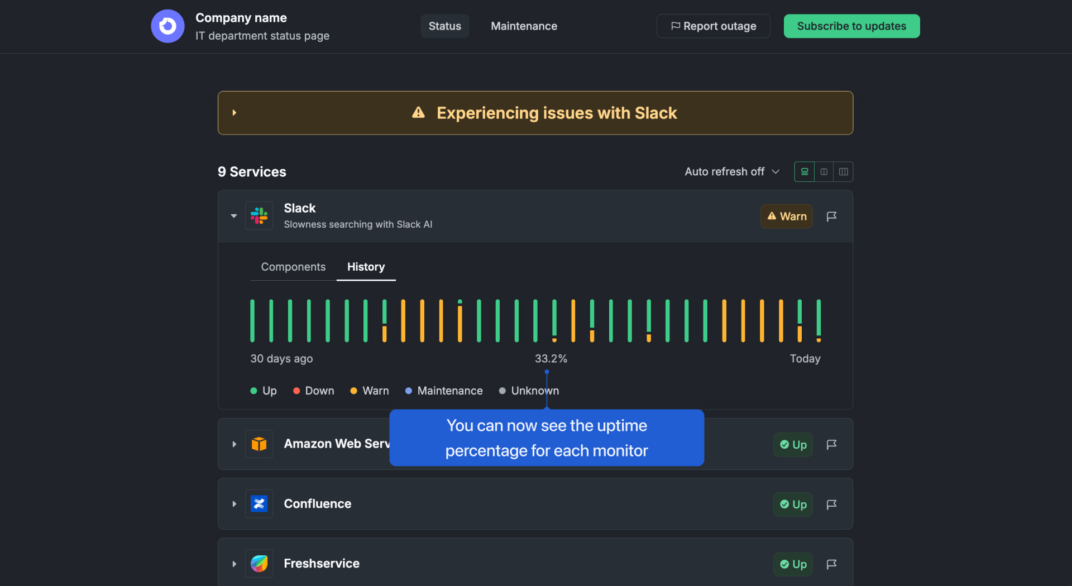Click the Unknown legend gray dot
The image size is (1072, 586).
click(x=502, y=391)
